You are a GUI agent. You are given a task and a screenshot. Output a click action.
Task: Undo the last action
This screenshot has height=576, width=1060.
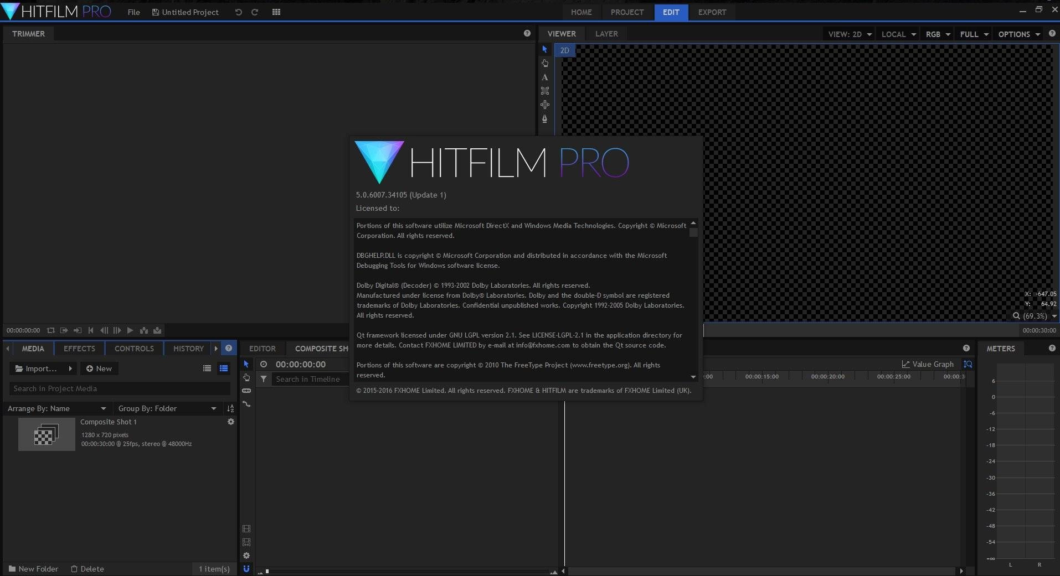point(239,12)
